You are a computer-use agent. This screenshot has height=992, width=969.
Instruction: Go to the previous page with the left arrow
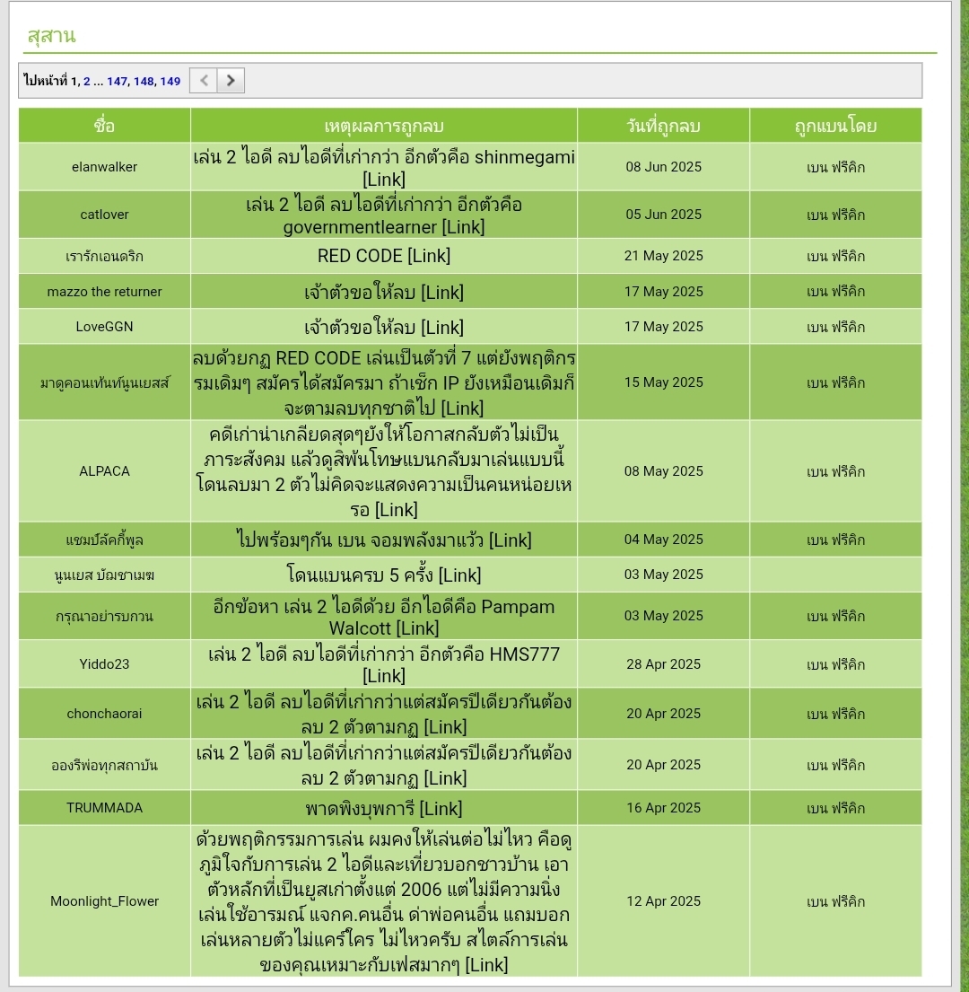[204, 80]
